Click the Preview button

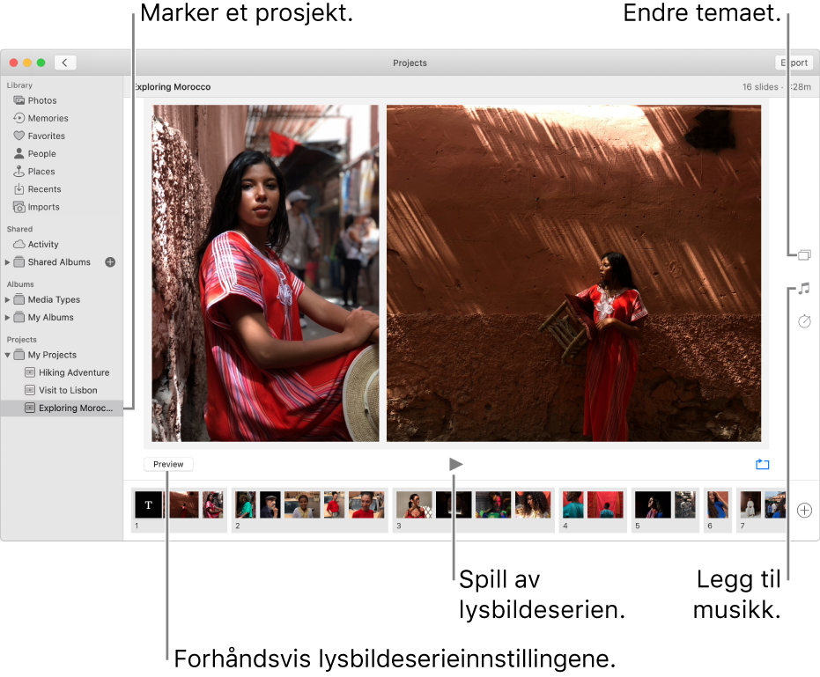[168, 464]
